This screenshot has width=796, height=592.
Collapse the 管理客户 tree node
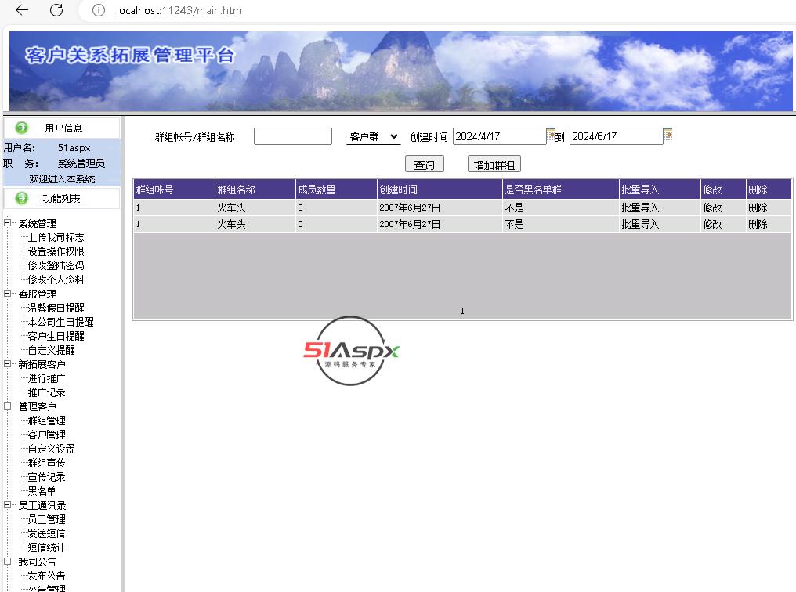(x=8, y=406)
